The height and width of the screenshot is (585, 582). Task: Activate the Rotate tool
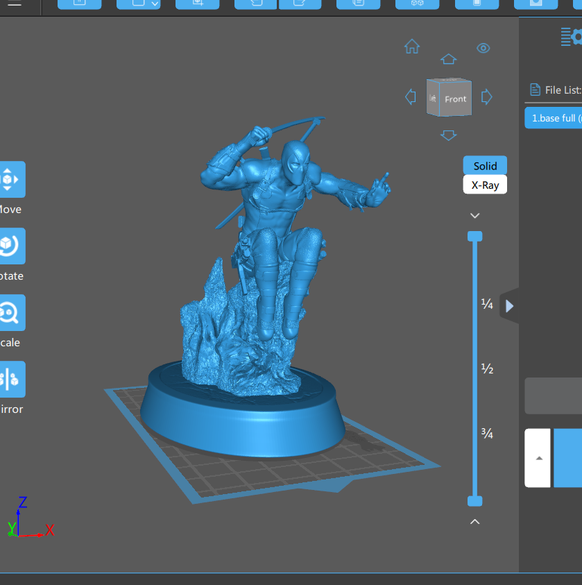11,246
